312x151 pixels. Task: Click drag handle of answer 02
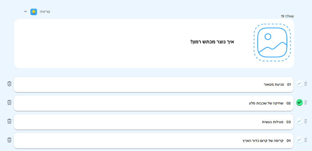(x=306, y=103)
